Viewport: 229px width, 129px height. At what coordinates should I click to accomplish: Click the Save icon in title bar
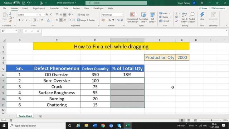(x=24, y=3)
